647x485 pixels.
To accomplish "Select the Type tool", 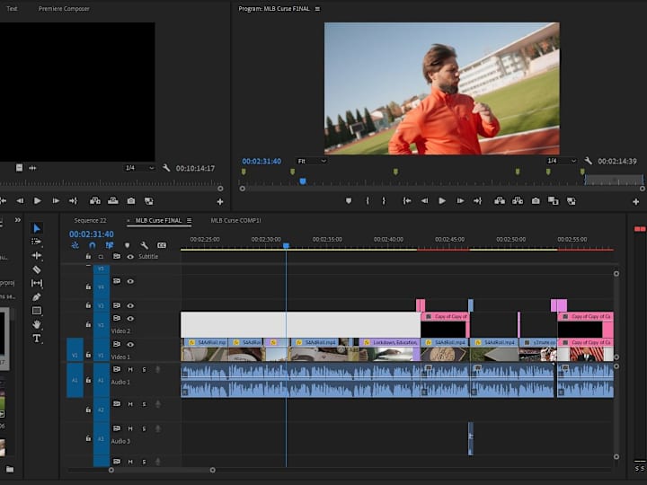I will pyautogui.click(x=37, y=339).
